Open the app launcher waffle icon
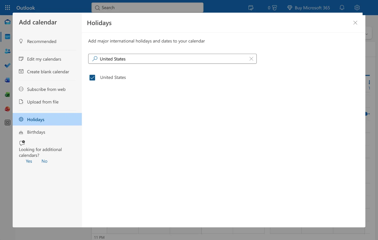Viewport: 378px width, 240px height. pos(7,8)
